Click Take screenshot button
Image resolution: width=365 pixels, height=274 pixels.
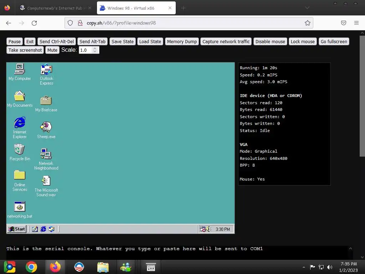pyautogui.click(x=25, y=50)
